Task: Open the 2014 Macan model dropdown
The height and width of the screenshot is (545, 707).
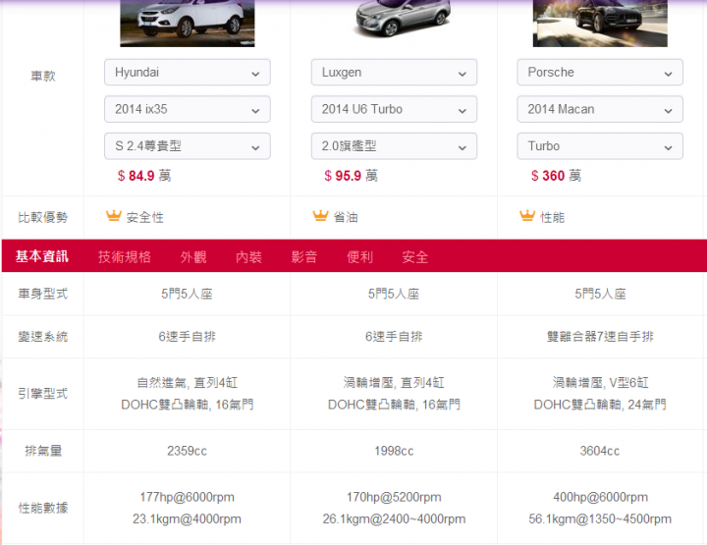Action: [600, 109]
